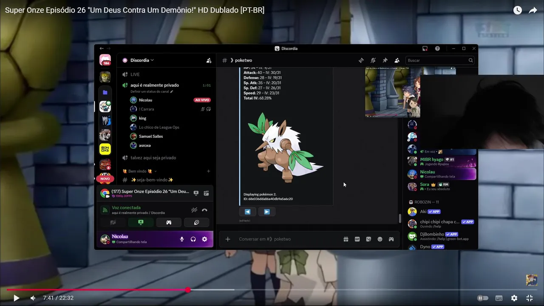Open apps controller icon in chat bar
Screen dimensions: 544x306
[391, 239]
